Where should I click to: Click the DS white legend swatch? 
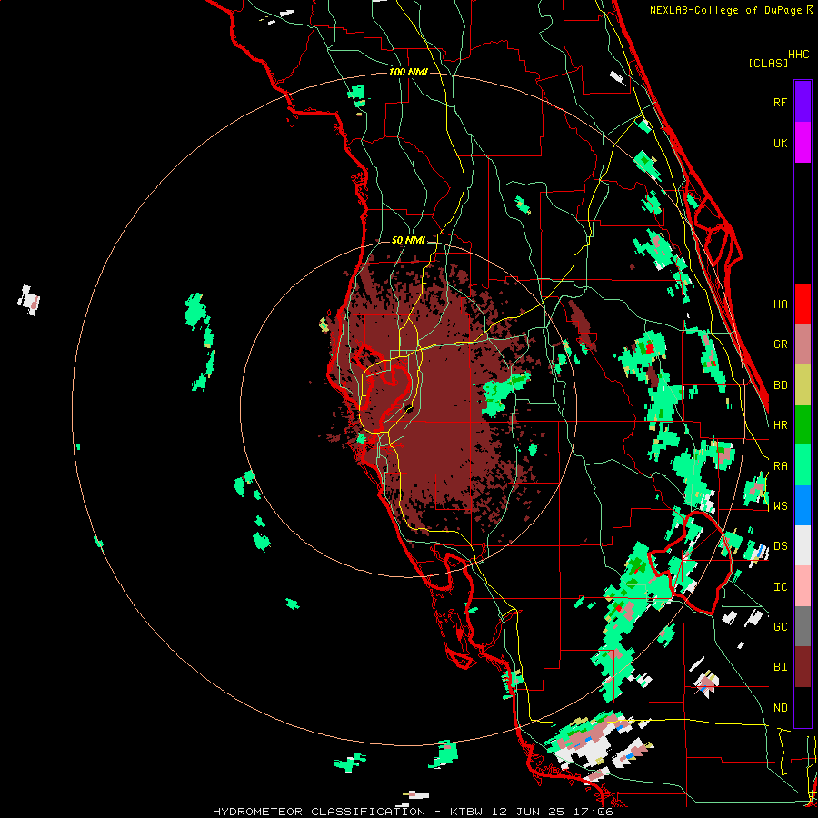(x=803, y=545)
